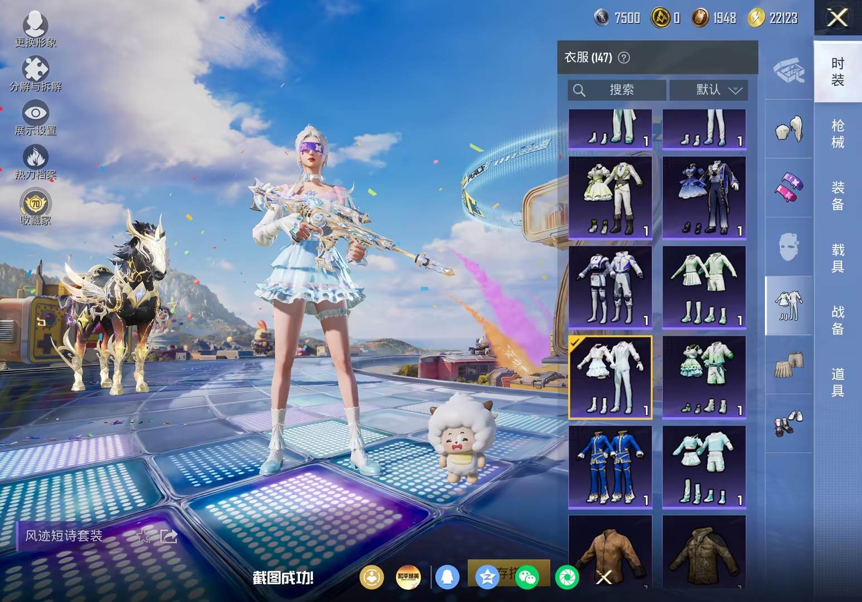Click the 搜索 search field
This screenshot has height=602, width=862.
[x=617, y=90]
